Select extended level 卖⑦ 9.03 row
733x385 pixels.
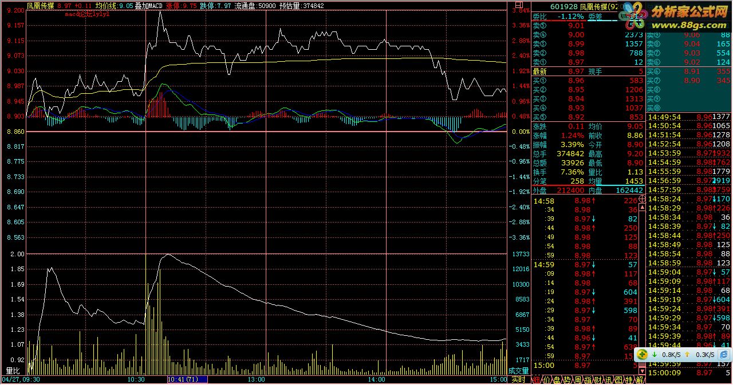[x=689, y=53]
